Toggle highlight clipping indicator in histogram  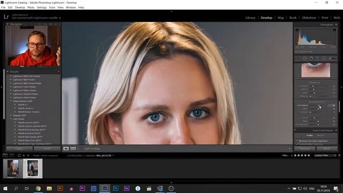tap(334, 30)
